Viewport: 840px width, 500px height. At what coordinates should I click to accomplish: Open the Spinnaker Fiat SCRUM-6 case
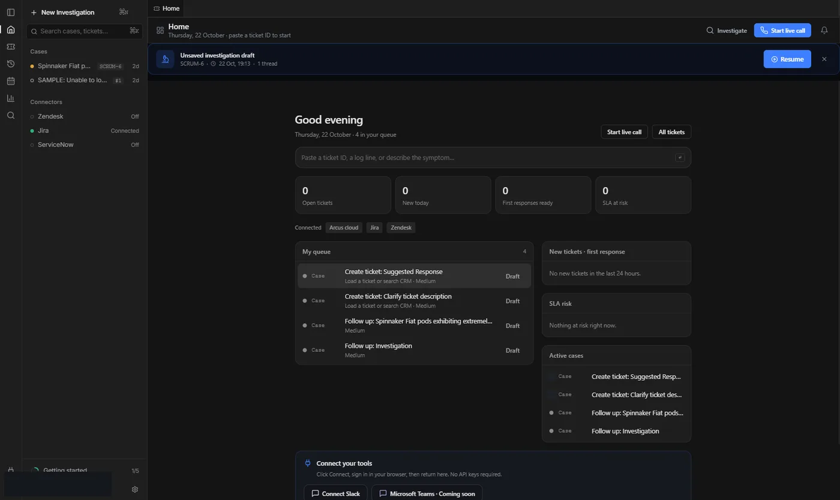[85, 66]
